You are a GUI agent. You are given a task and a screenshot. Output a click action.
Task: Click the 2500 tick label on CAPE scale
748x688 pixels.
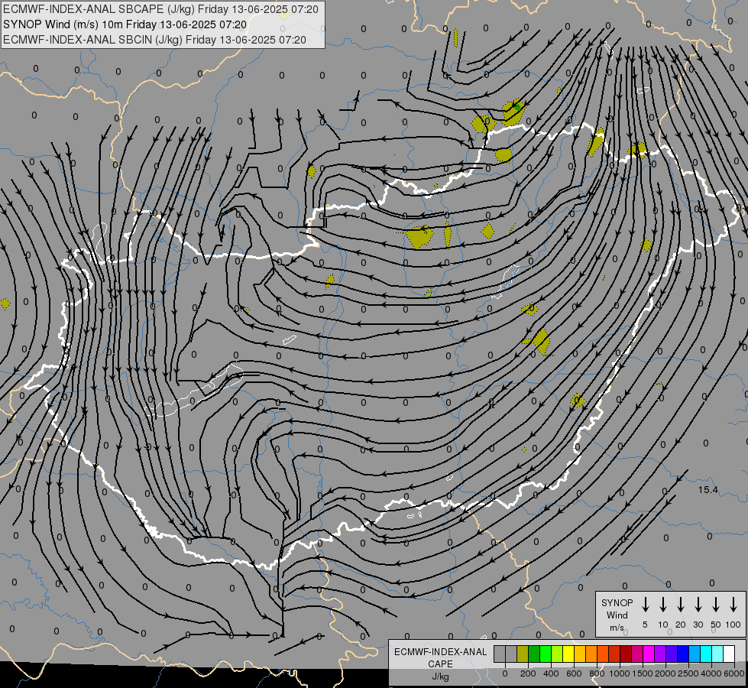pos(688,673)
